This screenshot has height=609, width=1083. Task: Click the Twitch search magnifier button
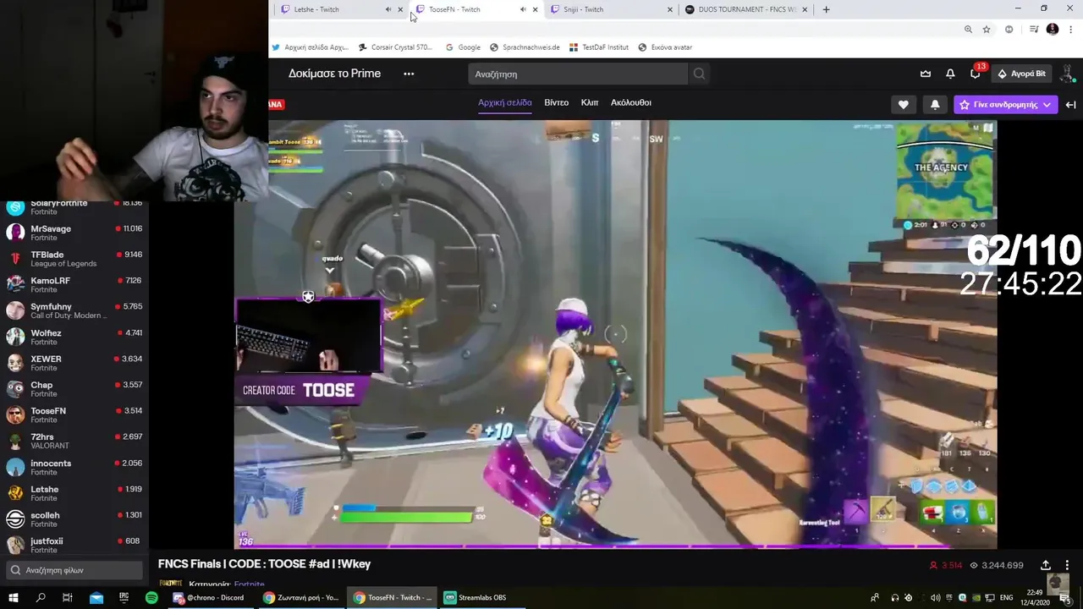click(x=699, y=74)
